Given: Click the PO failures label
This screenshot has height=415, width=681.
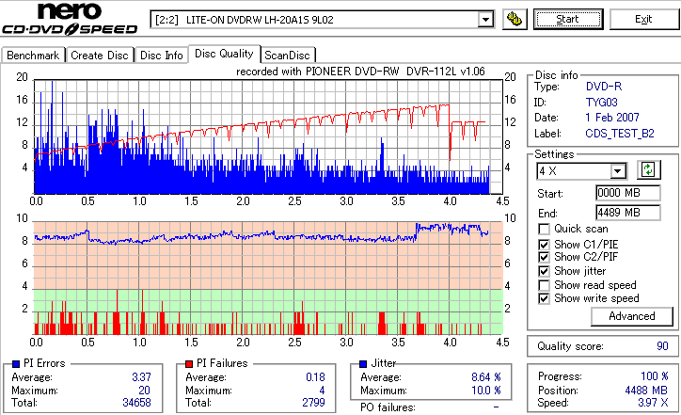Looking at the screenshot, I should tap(388, 407).
